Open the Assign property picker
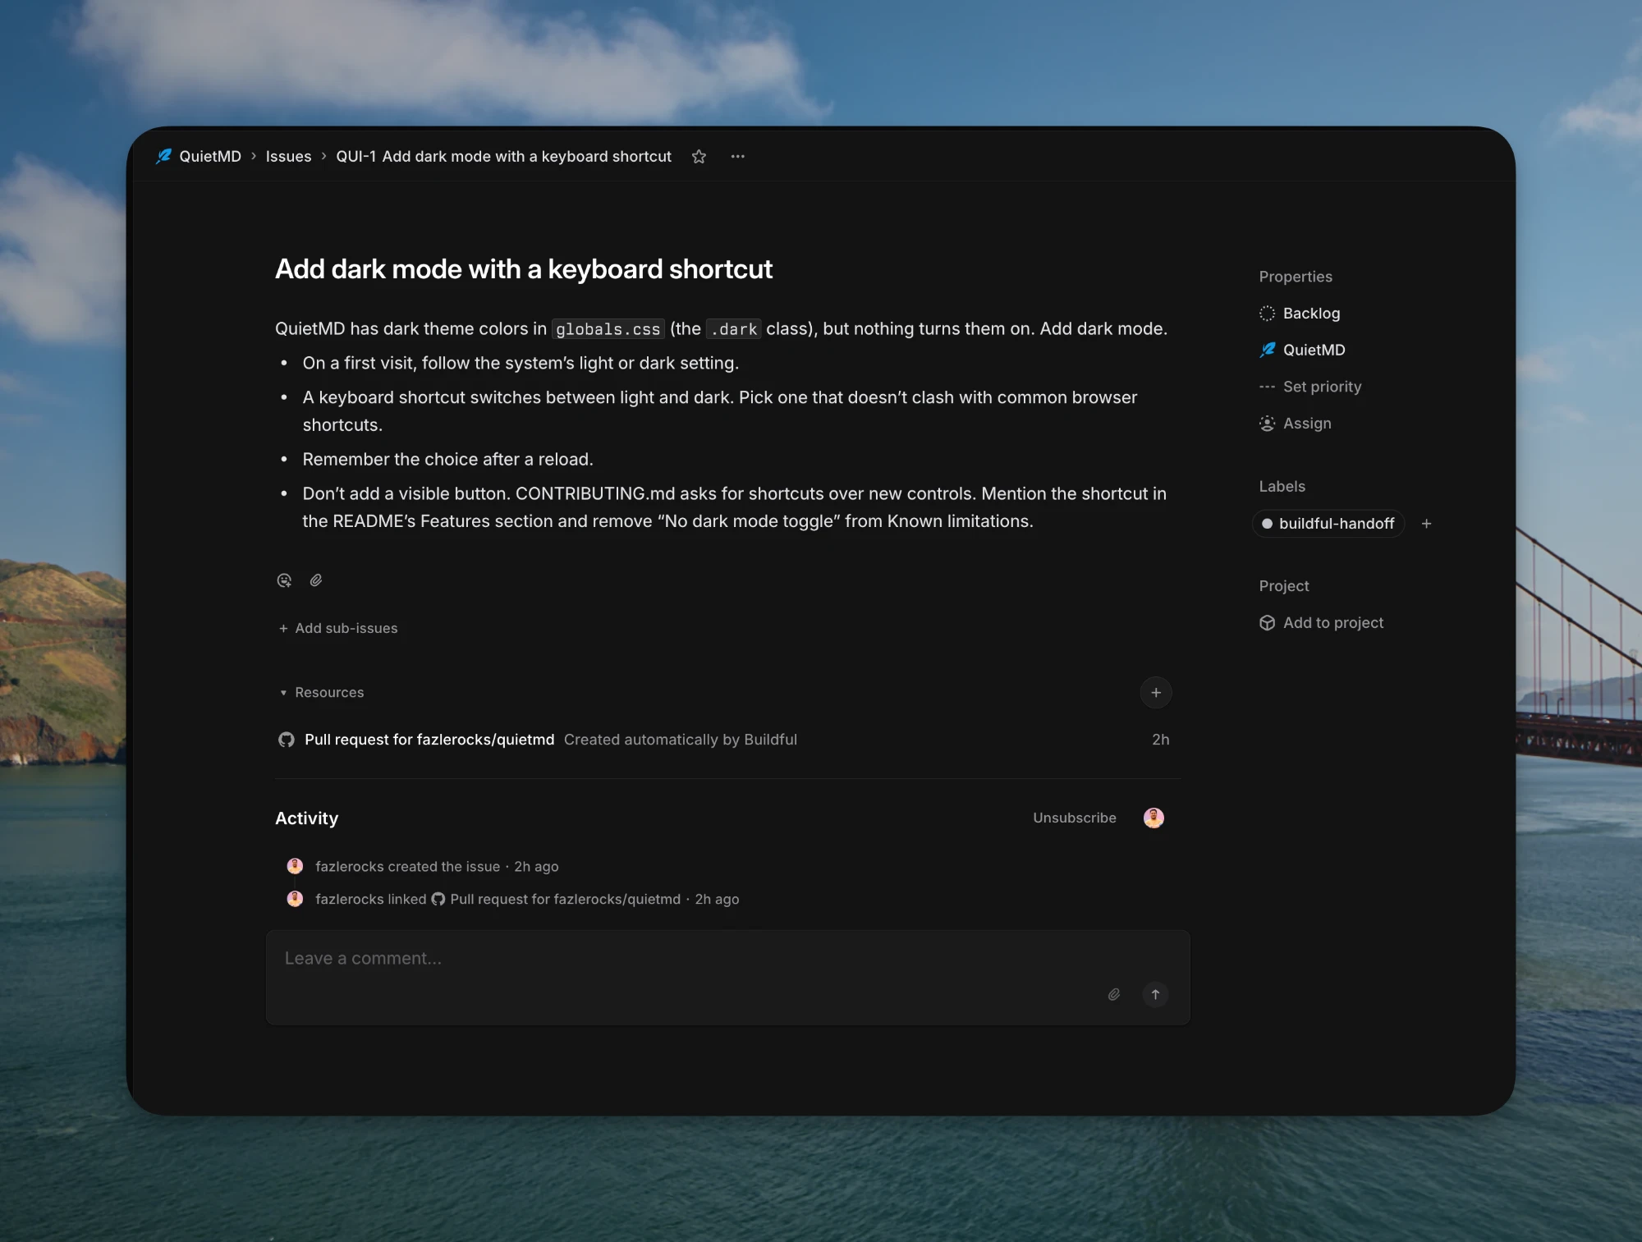Image resolution: width=1642 pixels, height=1242 pixels. point(1296,424)
